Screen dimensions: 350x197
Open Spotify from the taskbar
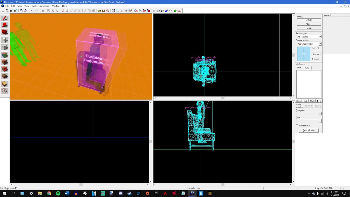tap(58, 193)
